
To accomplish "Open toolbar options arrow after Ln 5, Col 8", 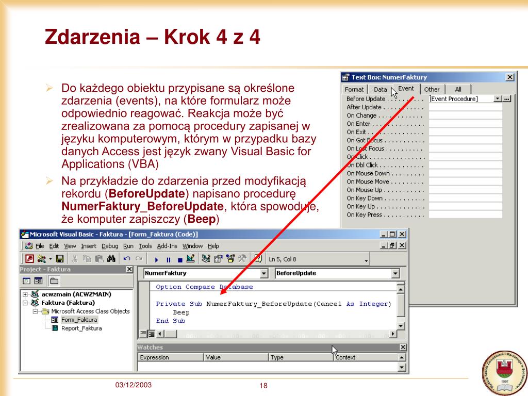I will click(x=366, y=260).
